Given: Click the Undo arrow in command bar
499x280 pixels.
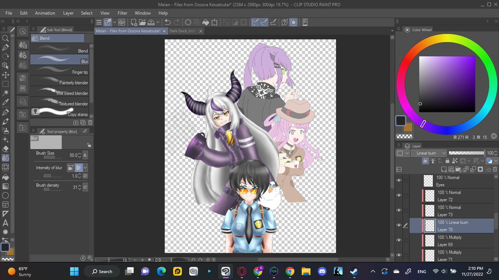Looking at the screenshot, I should pyautogui.click(x=168, y=22).
